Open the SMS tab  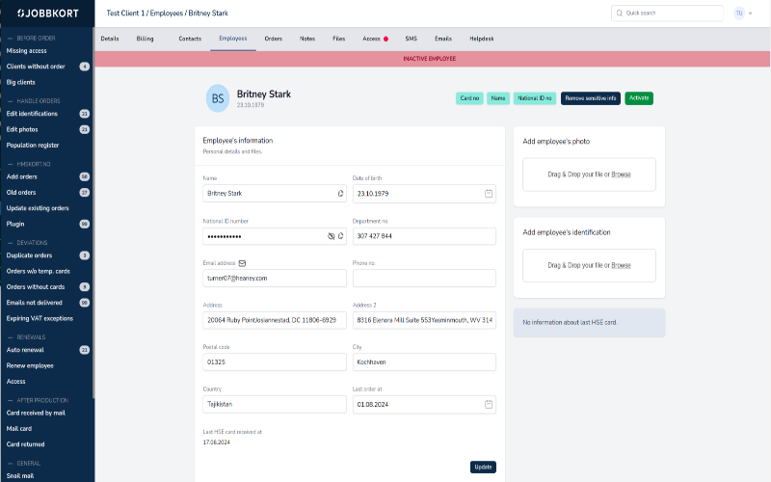pos(412,39)
